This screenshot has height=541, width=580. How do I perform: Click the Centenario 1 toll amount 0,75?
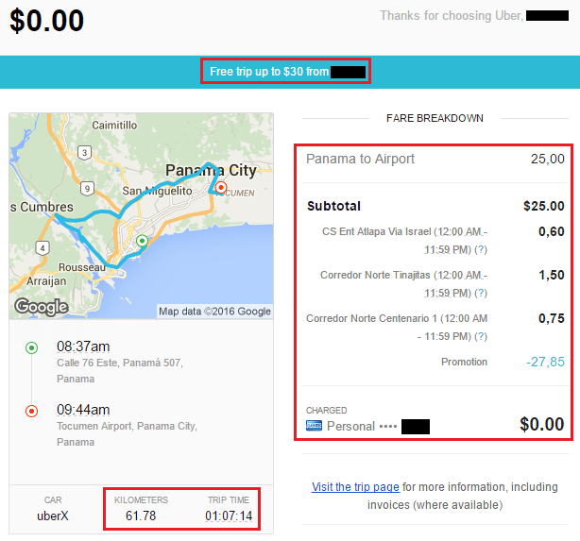pos(551,318)
